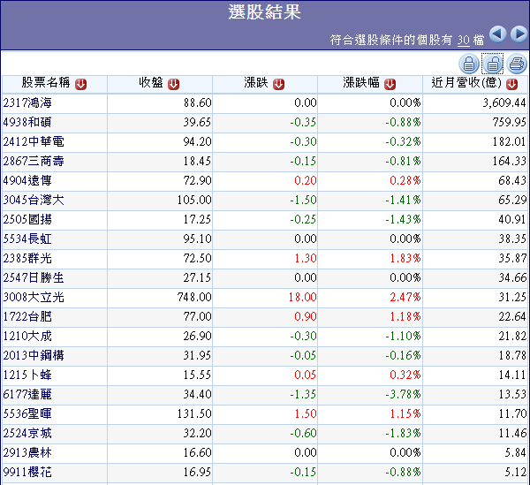Click the 漲跌 column header text
This screenshot has height=485, width=530.
256,82
